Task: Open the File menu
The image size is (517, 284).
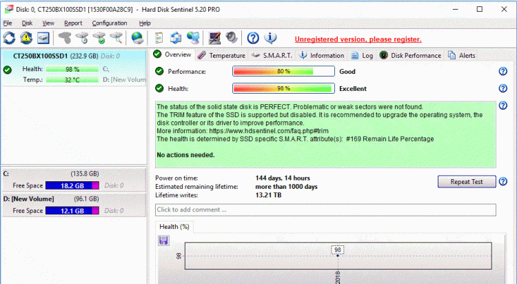Action: [8, 23]
